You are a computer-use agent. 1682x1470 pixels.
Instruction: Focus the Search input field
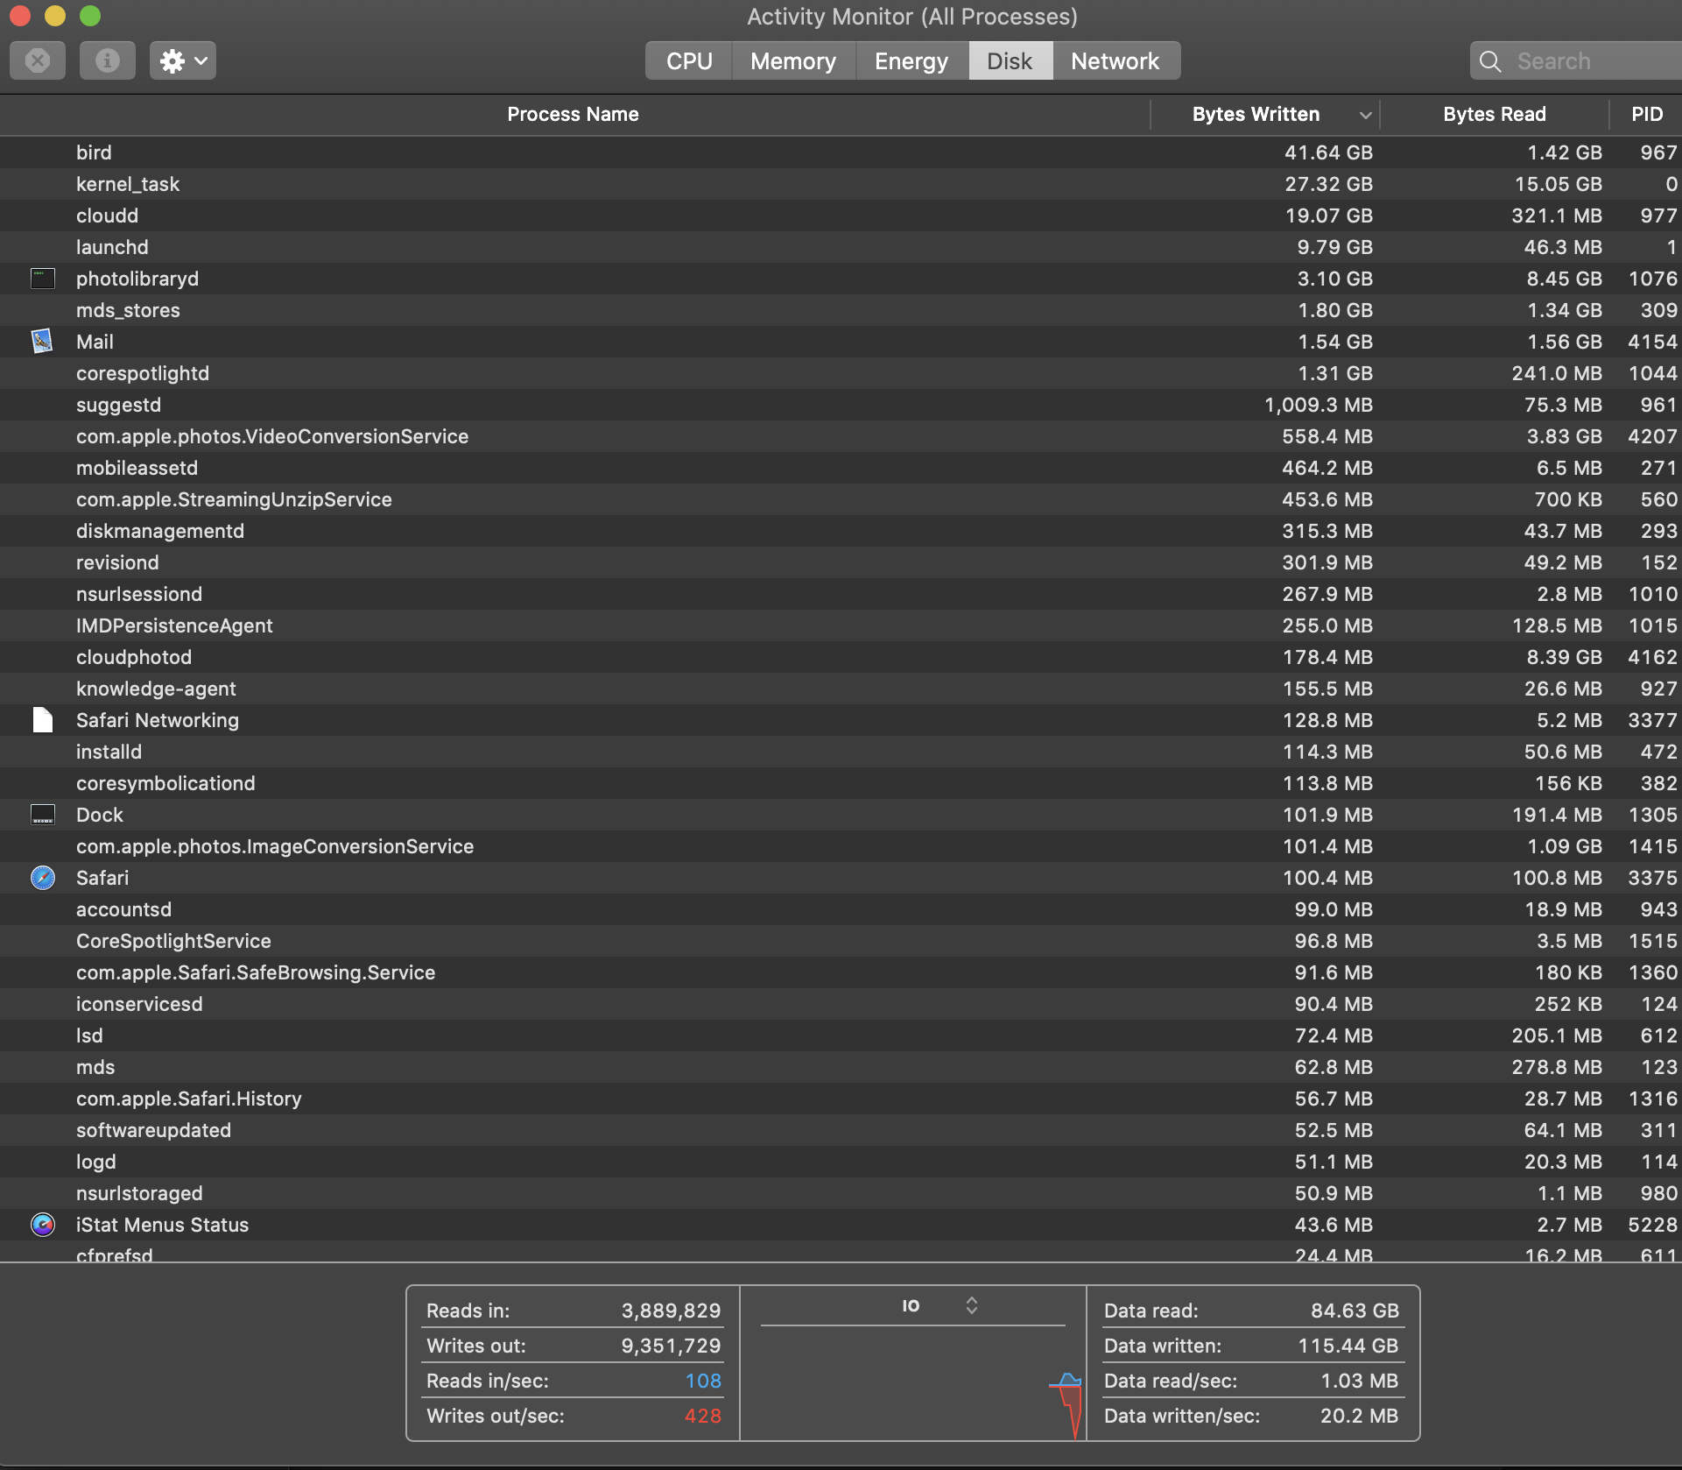(x=1576, y=61)
